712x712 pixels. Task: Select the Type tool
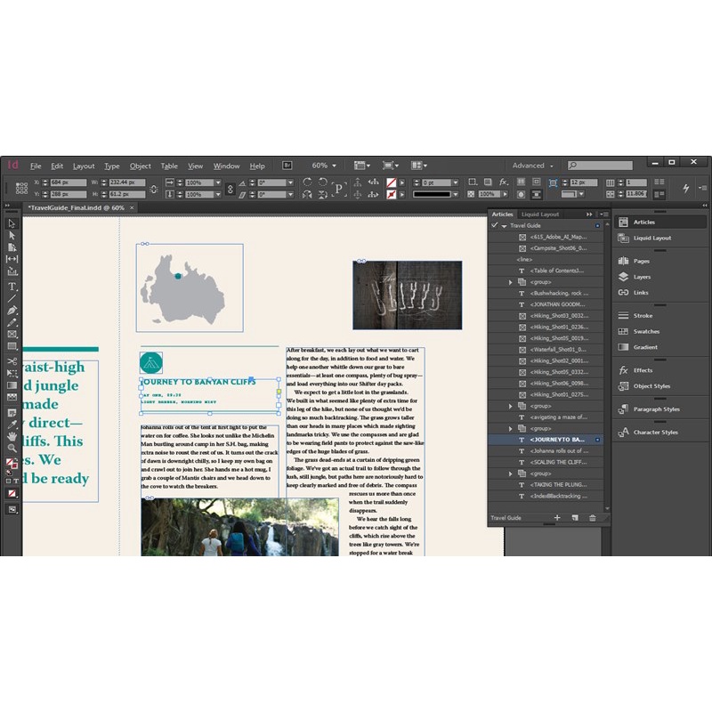pos(12,287)
